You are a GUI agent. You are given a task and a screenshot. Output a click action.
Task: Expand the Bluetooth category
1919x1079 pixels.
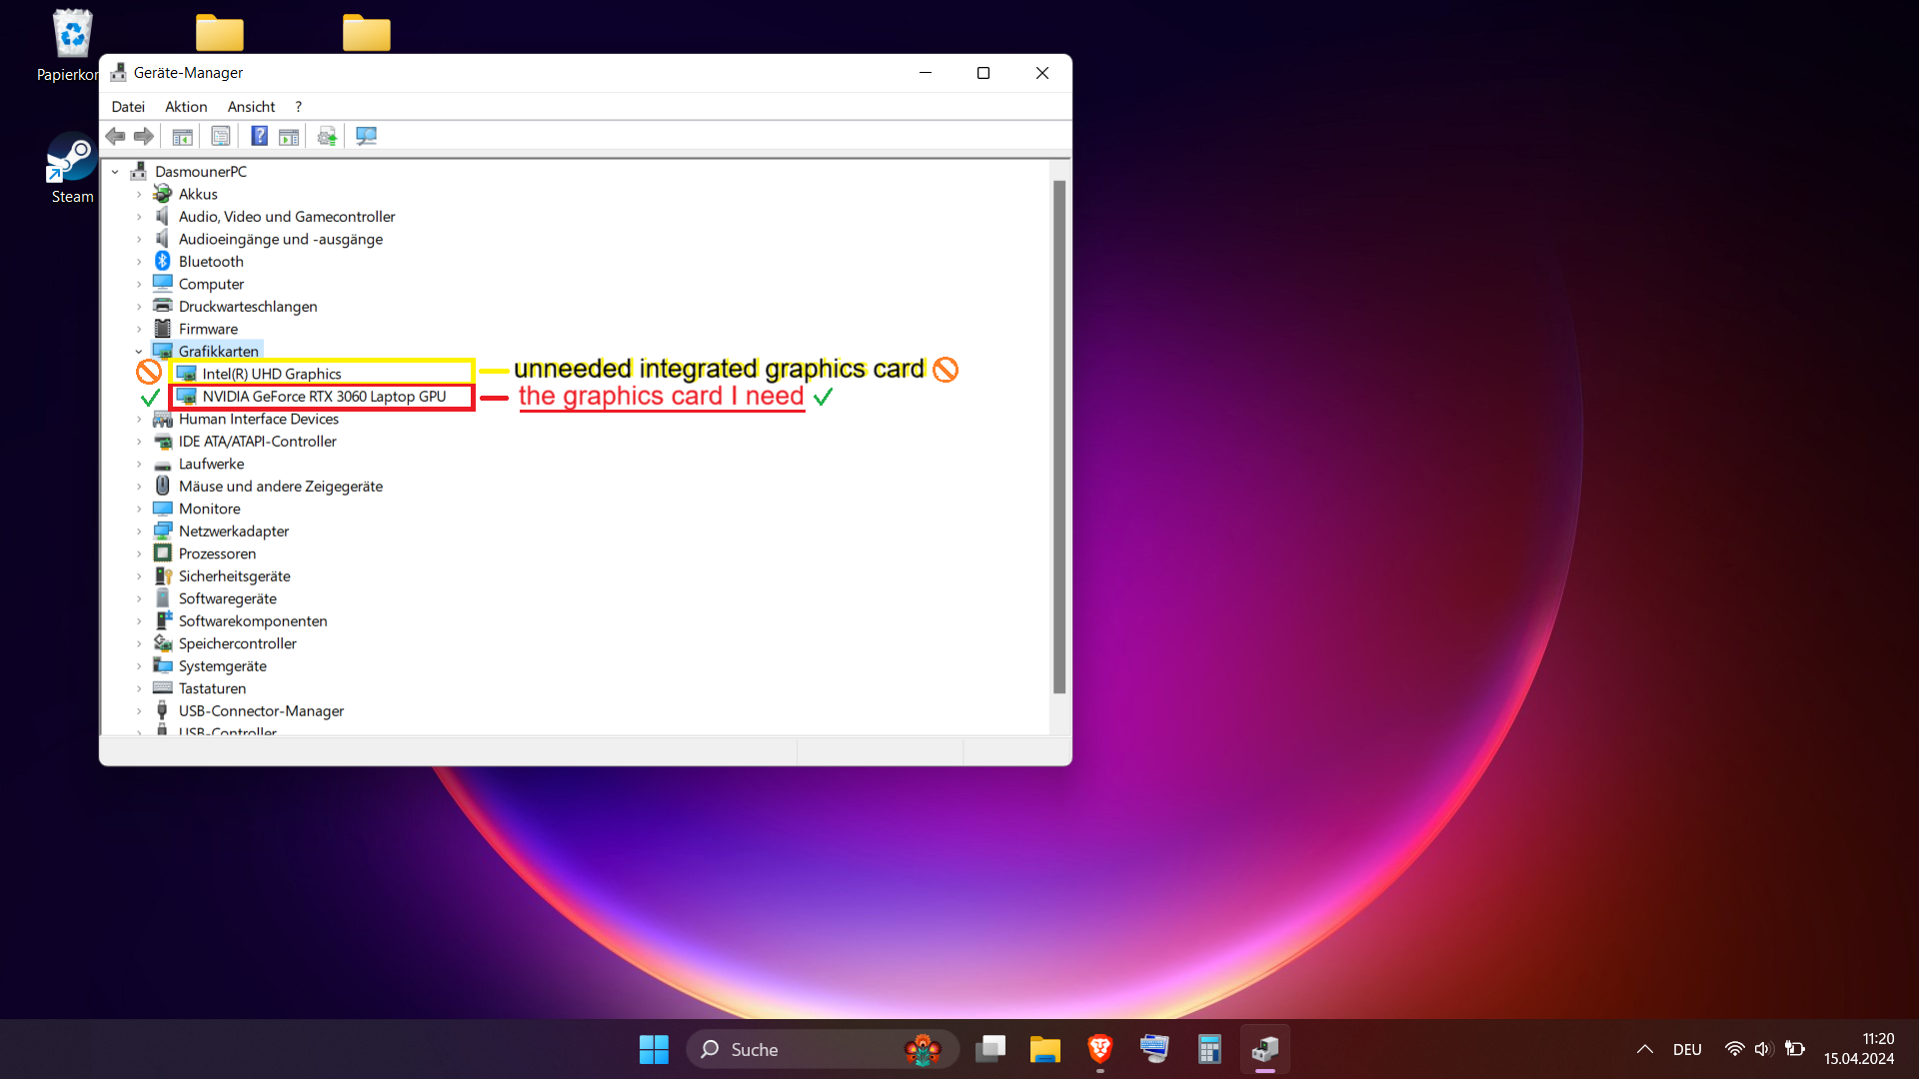139,262
